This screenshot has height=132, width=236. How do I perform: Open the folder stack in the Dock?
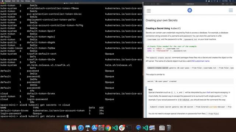(162, 128)
